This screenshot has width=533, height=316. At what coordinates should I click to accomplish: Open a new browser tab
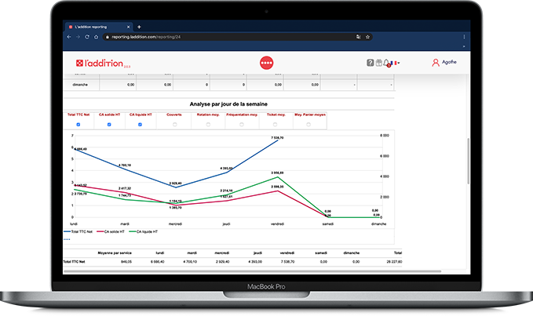point(139,27)
